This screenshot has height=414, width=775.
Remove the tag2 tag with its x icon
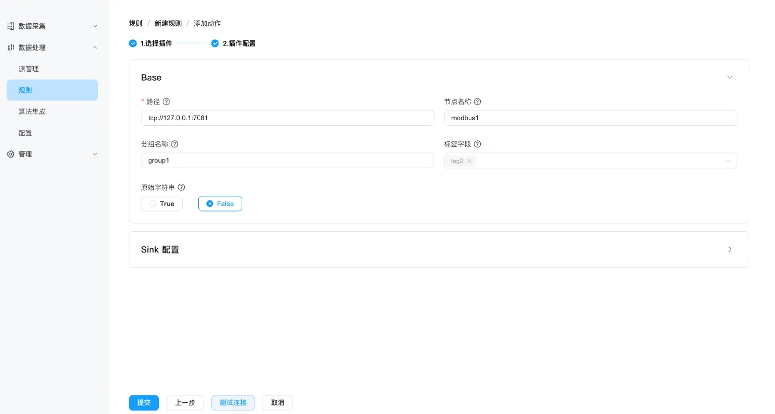click(x=469, y=161)
